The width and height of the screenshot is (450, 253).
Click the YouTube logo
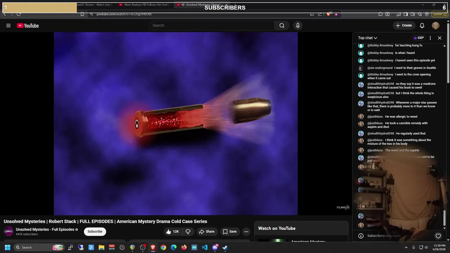(x=28, y=26)
